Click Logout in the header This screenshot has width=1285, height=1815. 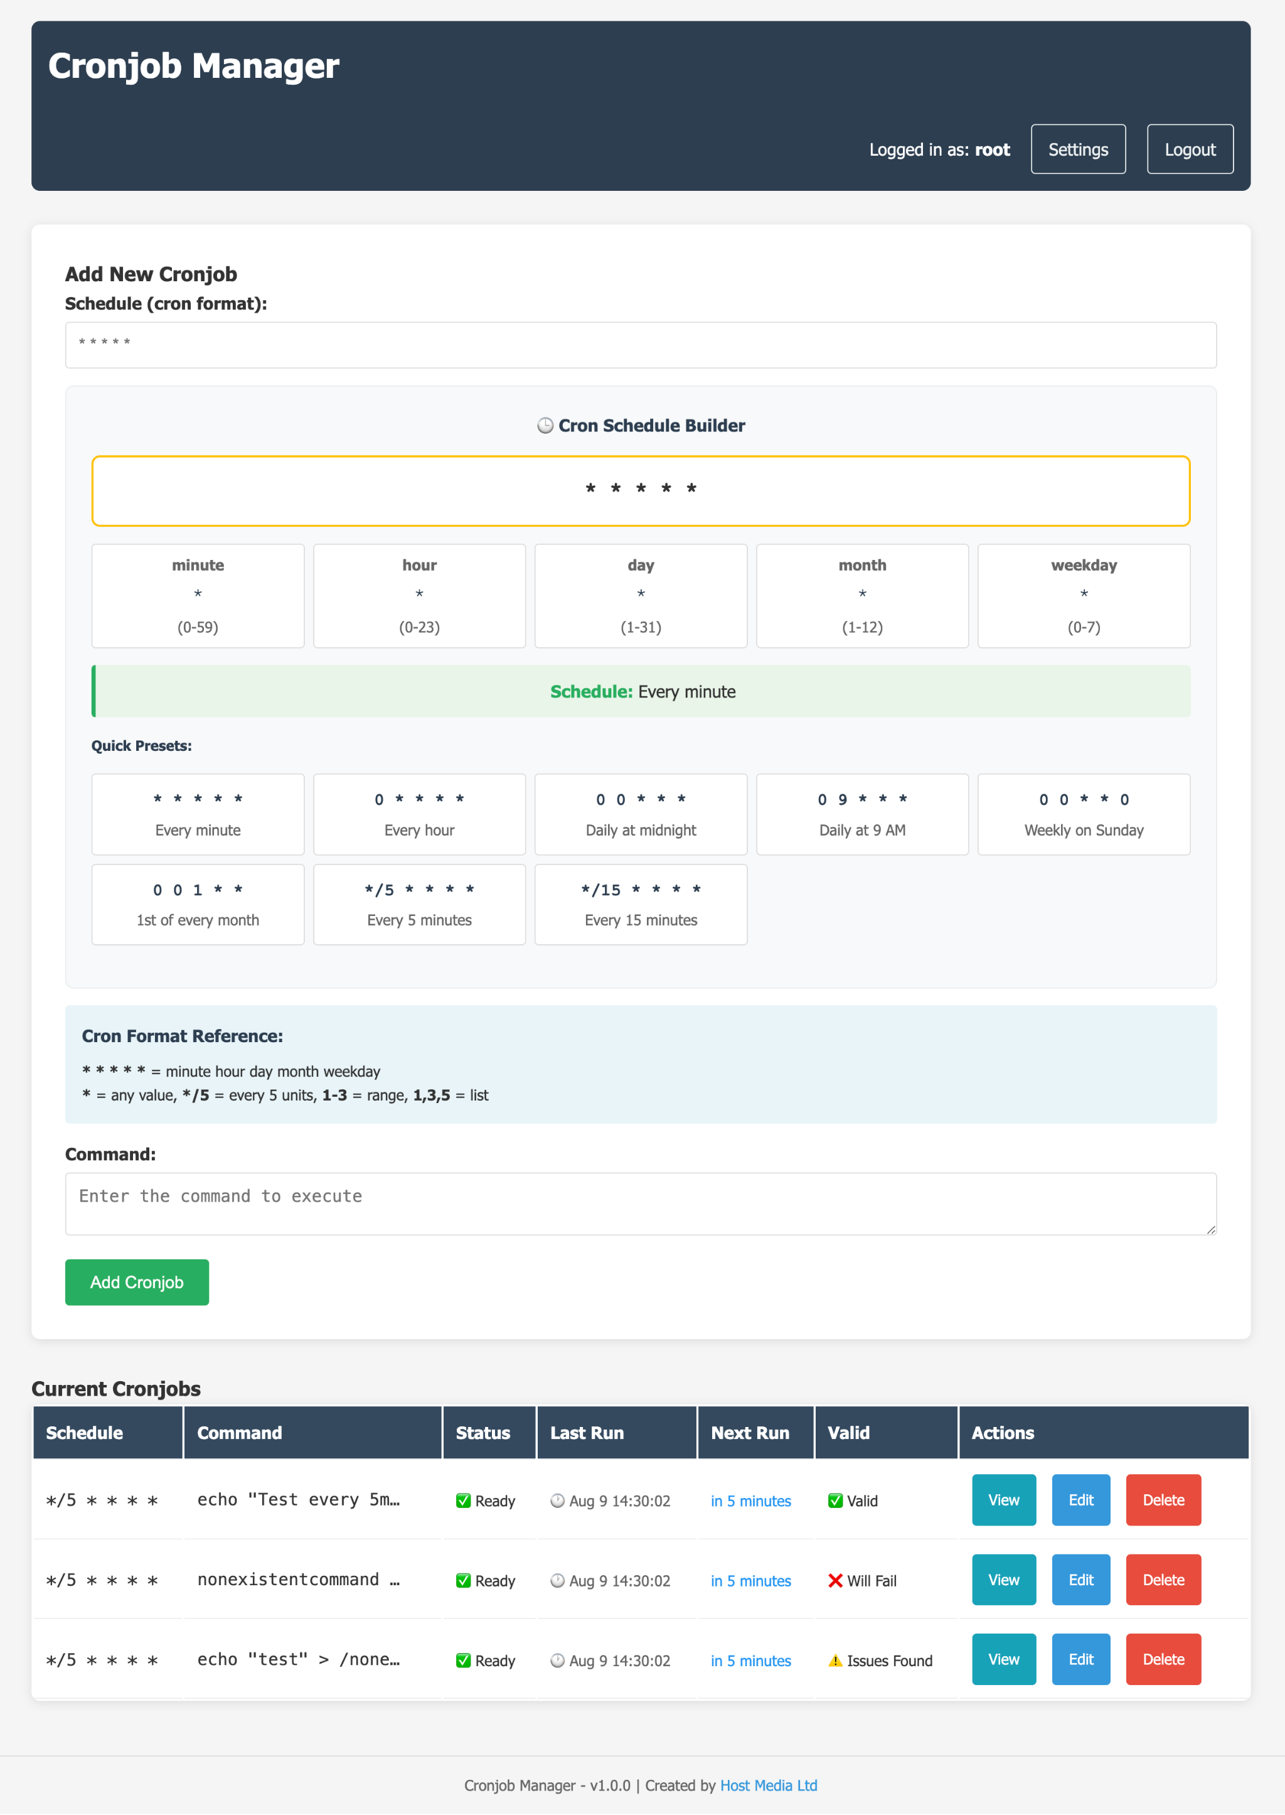click(x=1189, y=149)
